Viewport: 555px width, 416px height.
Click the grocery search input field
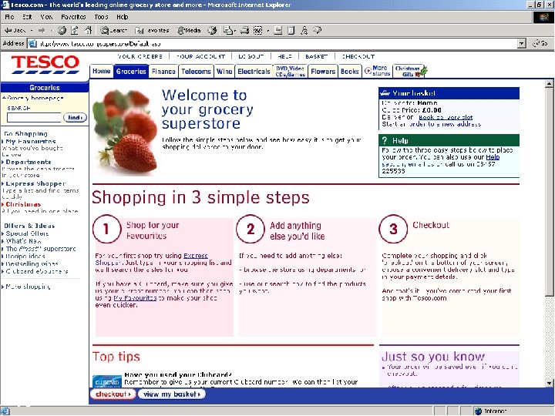click(34, 117)
